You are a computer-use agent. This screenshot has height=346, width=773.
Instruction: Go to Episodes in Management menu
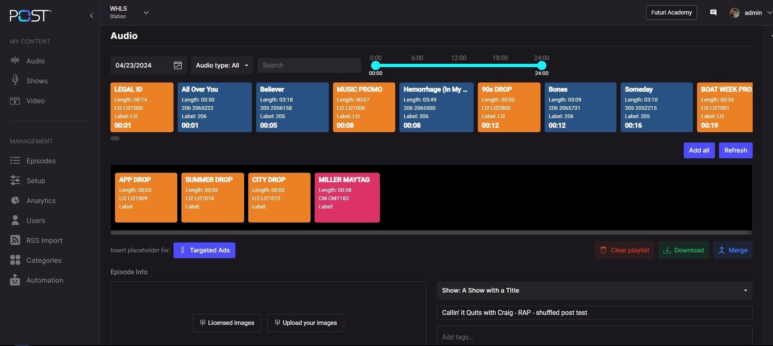click(x=41, y=161)
